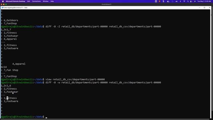213x120 pixels.
Task: Click the terminal app icon in the window title
Action: (x=3, y=8)
